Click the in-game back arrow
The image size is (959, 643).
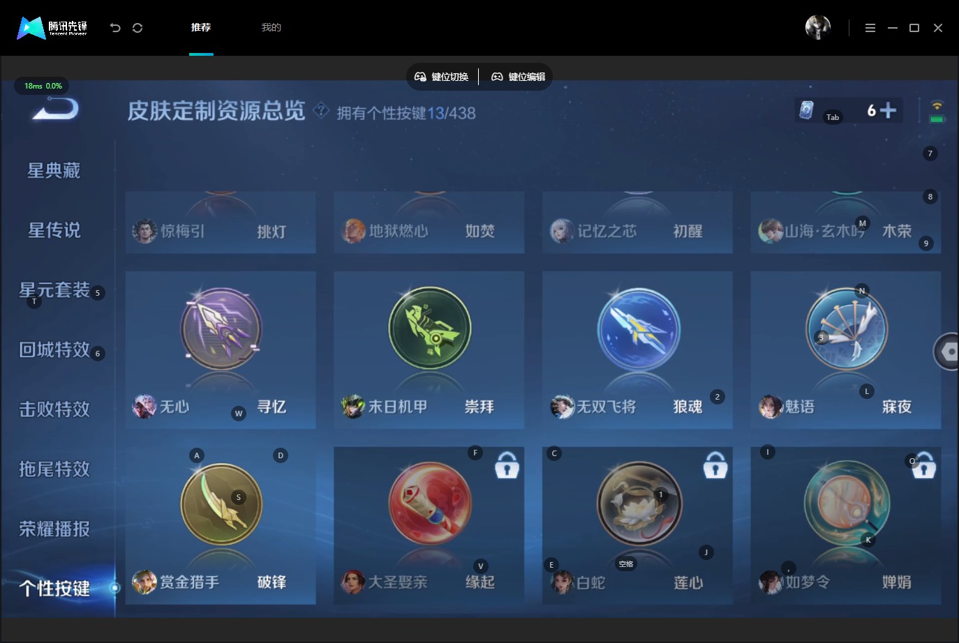point(56,109)
